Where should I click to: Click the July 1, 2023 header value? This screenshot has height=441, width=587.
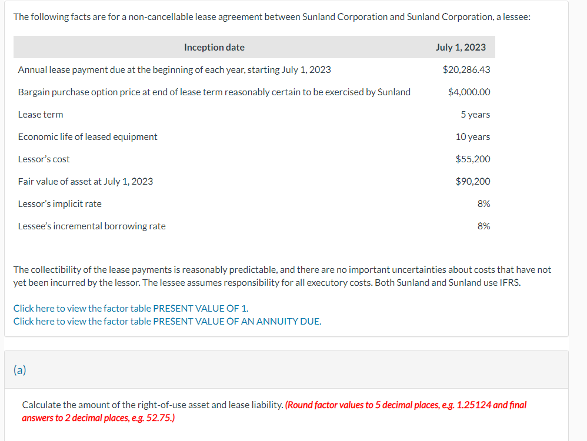click(461, 48)
